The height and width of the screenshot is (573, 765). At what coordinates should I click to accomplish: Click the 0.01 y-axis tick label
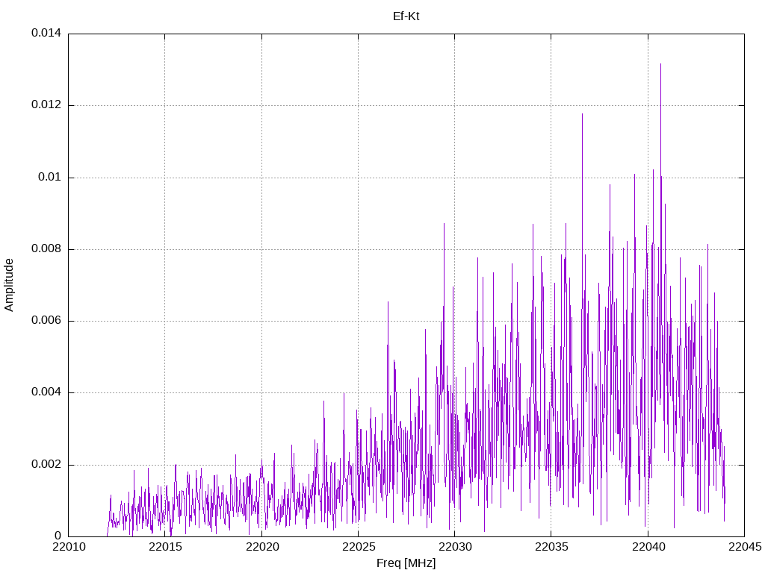49,178
